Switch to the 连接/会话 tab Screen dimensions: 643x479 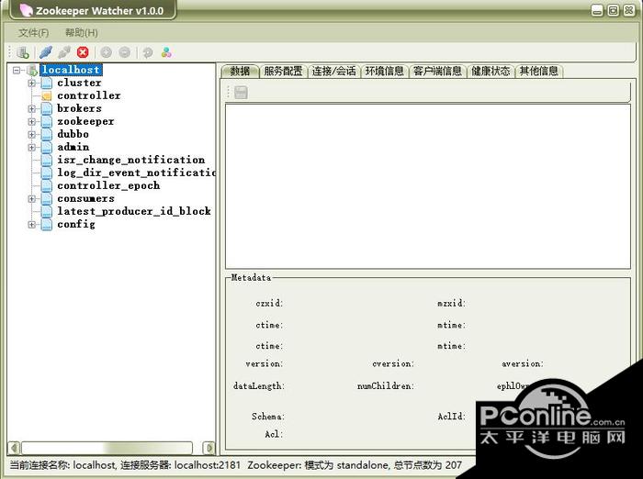coord(333,72)
